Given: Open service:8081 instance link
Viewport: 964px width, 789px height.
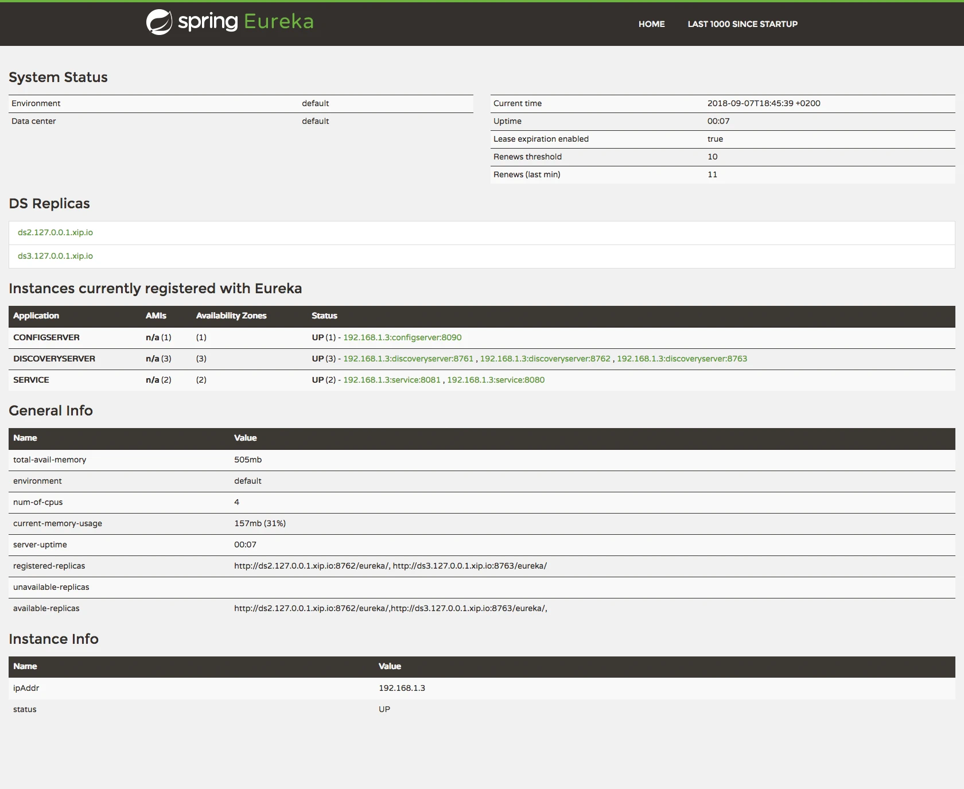Looking at the screenshot, I should [392, 380].
